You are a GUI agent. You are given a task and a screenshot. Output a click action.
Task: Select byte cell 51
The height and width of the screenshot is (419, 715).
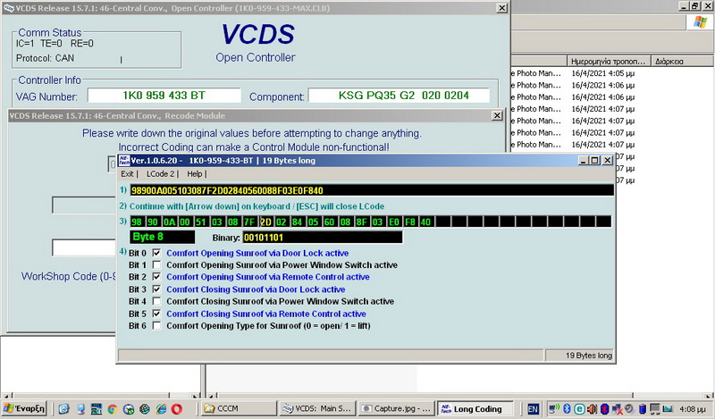(x=201, y=222)
